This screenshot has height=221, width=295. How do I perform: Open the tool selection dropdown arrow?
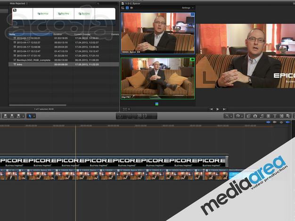[x=34, y=116]
